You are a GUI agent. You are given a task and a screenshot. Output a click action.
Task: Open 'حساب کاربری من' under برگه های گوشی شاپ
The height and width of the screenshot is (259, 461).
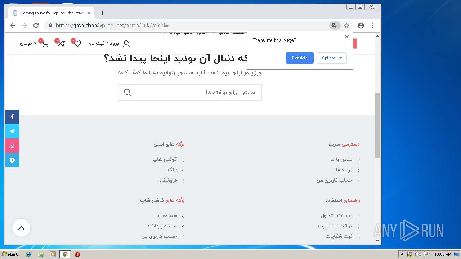pos(159,236)
